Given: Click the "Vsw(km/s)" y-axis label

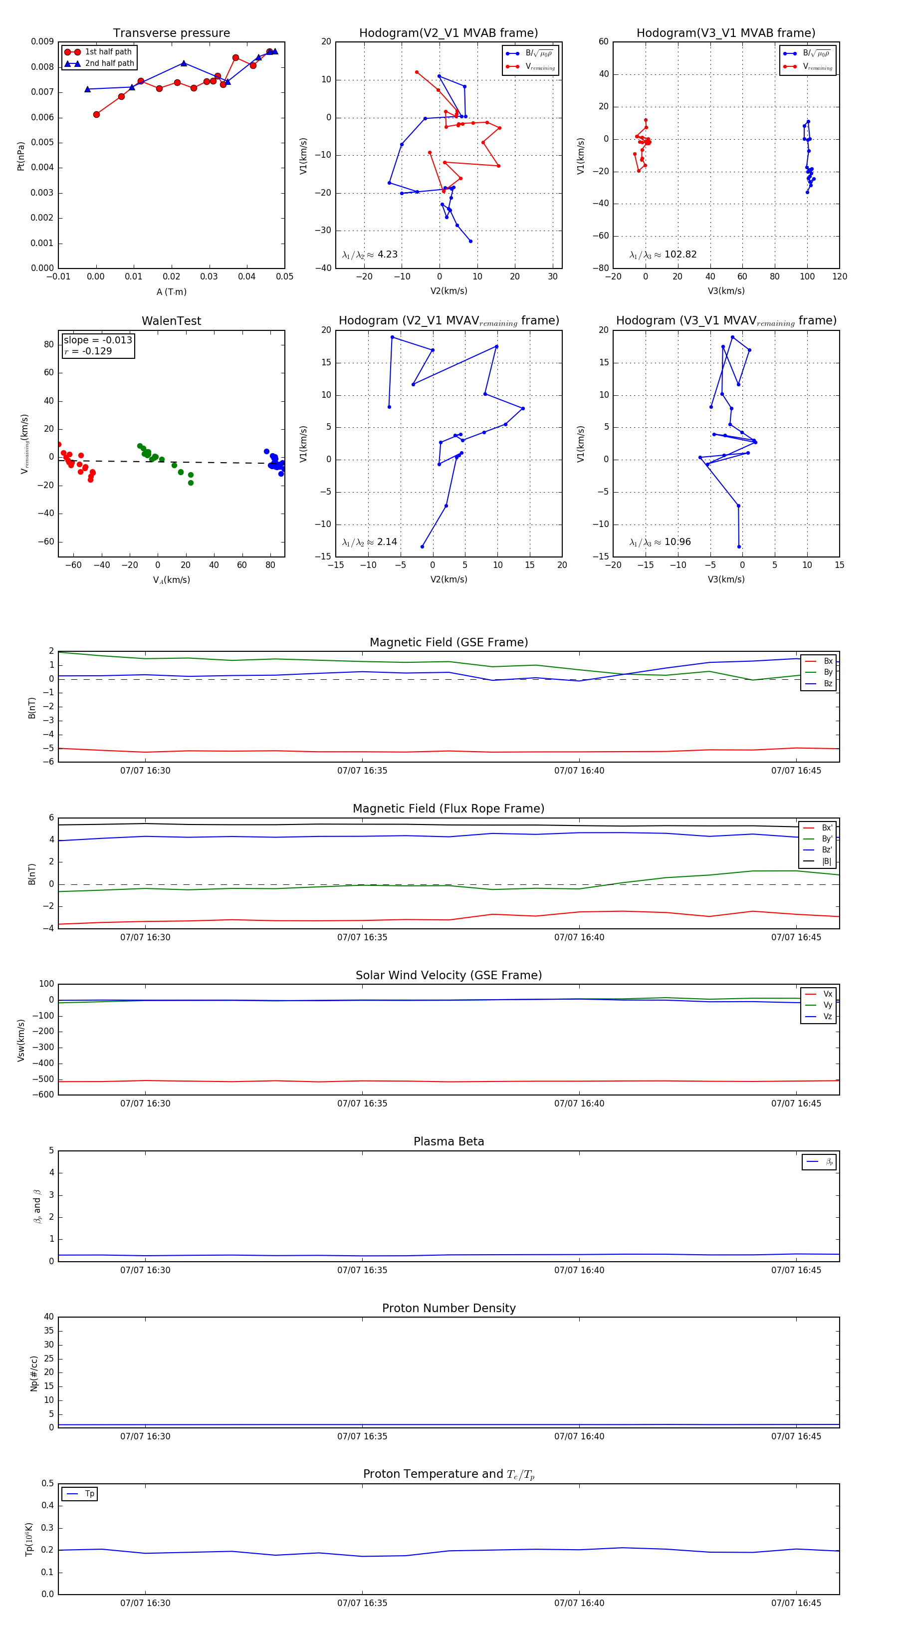Looking at the screenshot, I should (20, 1040).
